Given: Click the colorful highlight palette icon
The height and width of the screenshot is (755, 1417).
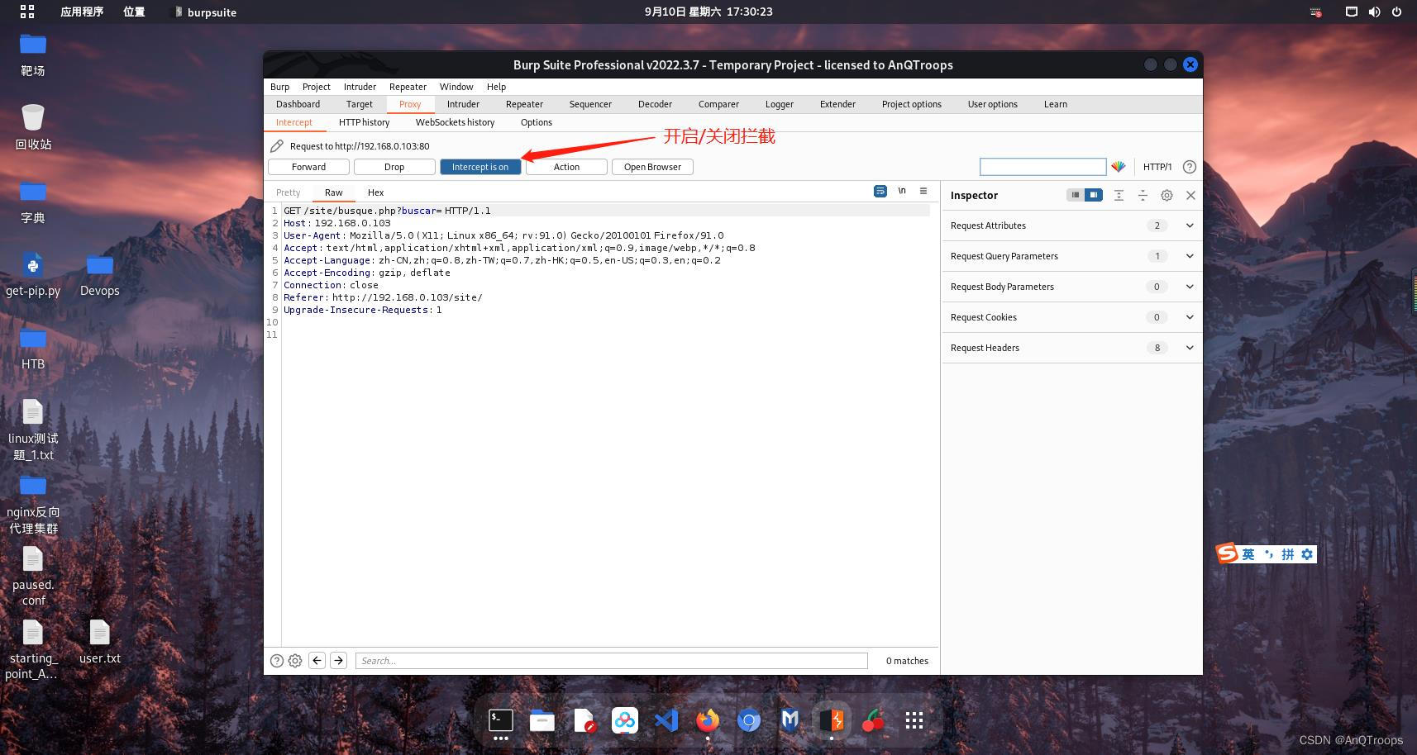Looking at the screenshot, I should [x=1119, y=167].
